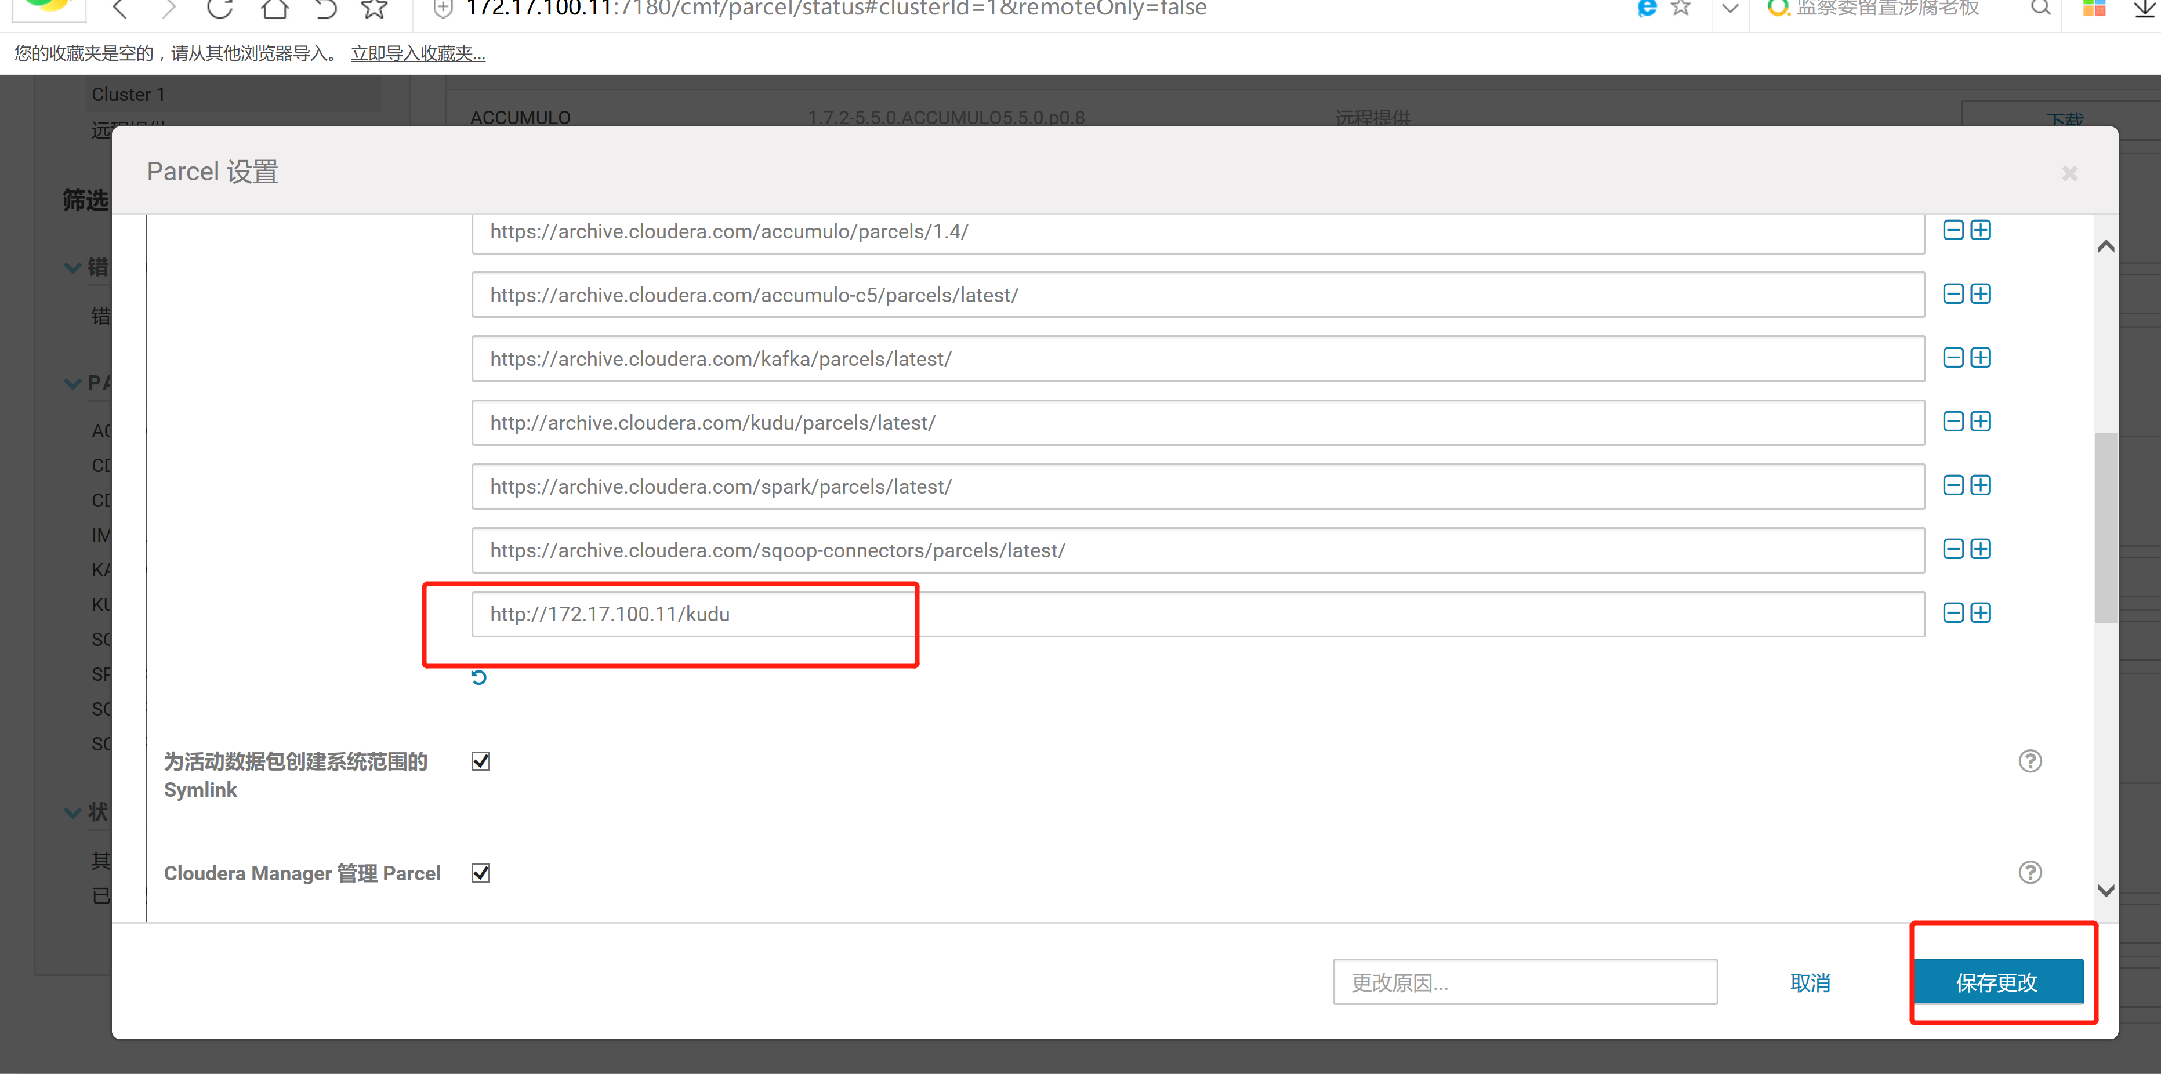Click the 更改原因 input field
This screenshot has width=2161, height=1074.
(x=1524, y=982)
